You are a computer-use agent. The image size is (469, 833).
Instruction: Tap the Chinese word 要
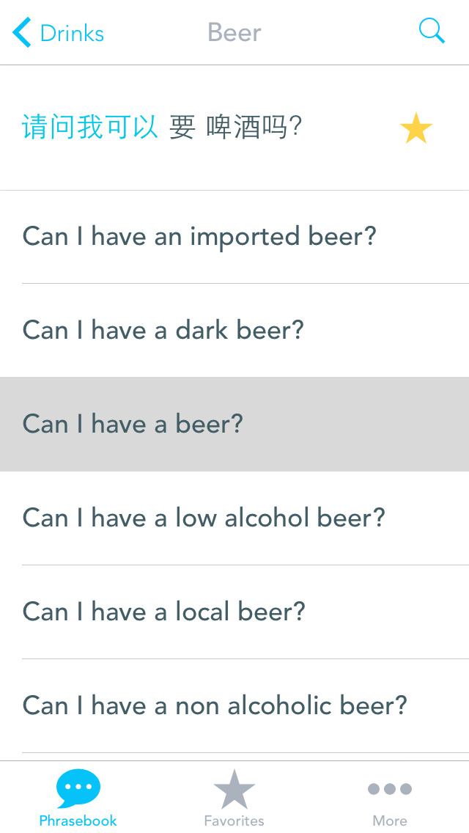(182, 128)
